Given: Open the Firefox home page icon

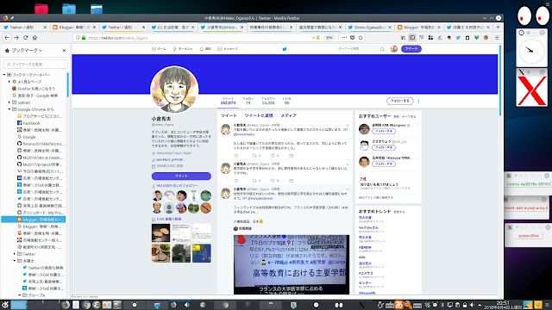Looking at the screenshot, I should pyautogui.click(x=34, y=38).
